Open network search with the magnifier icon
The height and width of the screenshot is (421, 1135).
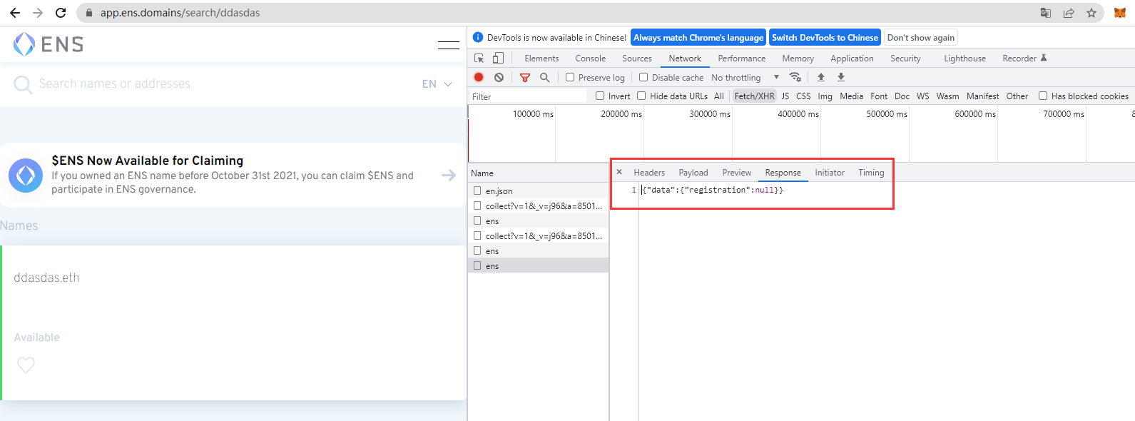[545, 77]
